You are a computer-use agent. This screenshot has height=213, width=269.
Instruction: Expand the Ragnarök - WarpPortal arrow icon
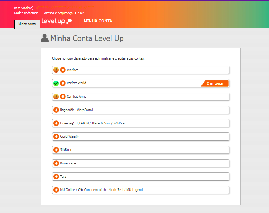pos(56,110)
